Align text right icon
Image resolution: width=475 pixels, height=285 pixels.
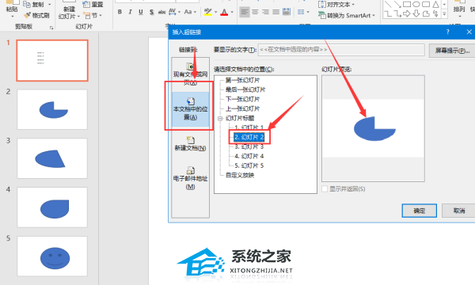(x=265, y=12)
